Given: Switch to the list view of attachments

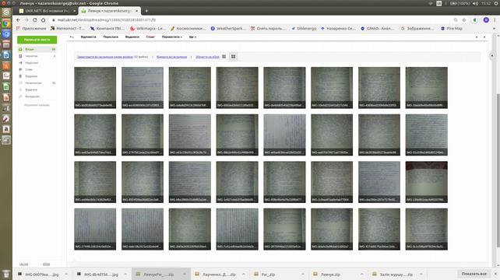Looking at the screenshot, I should point(224,56).
